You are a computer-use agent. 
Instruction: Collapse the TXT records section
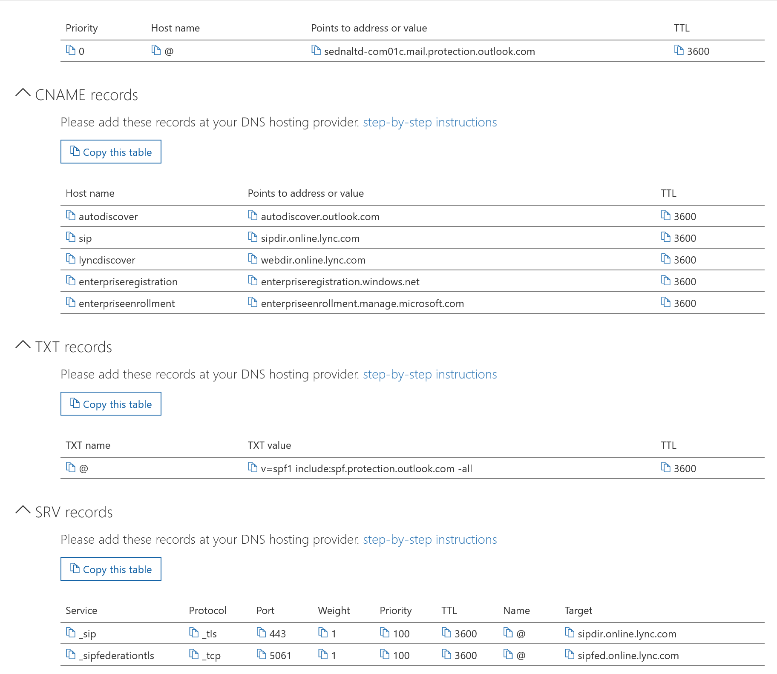pos(23,345)
